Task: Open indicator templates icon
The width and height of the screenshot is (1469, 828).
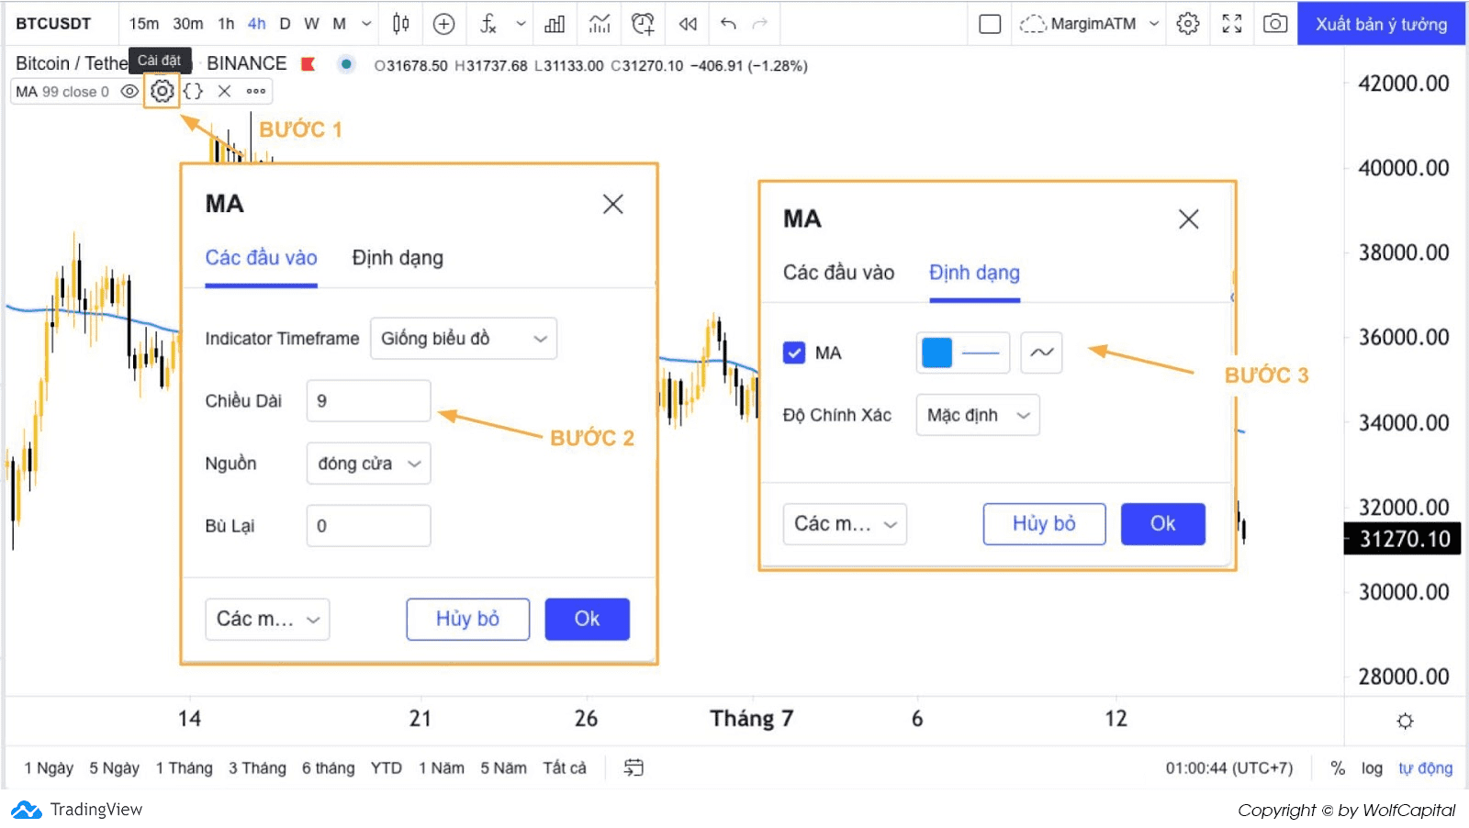Action: (600, 24)
